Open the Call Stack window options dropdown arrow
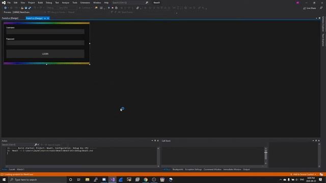 pyautogui.click(x=313, y=141)
